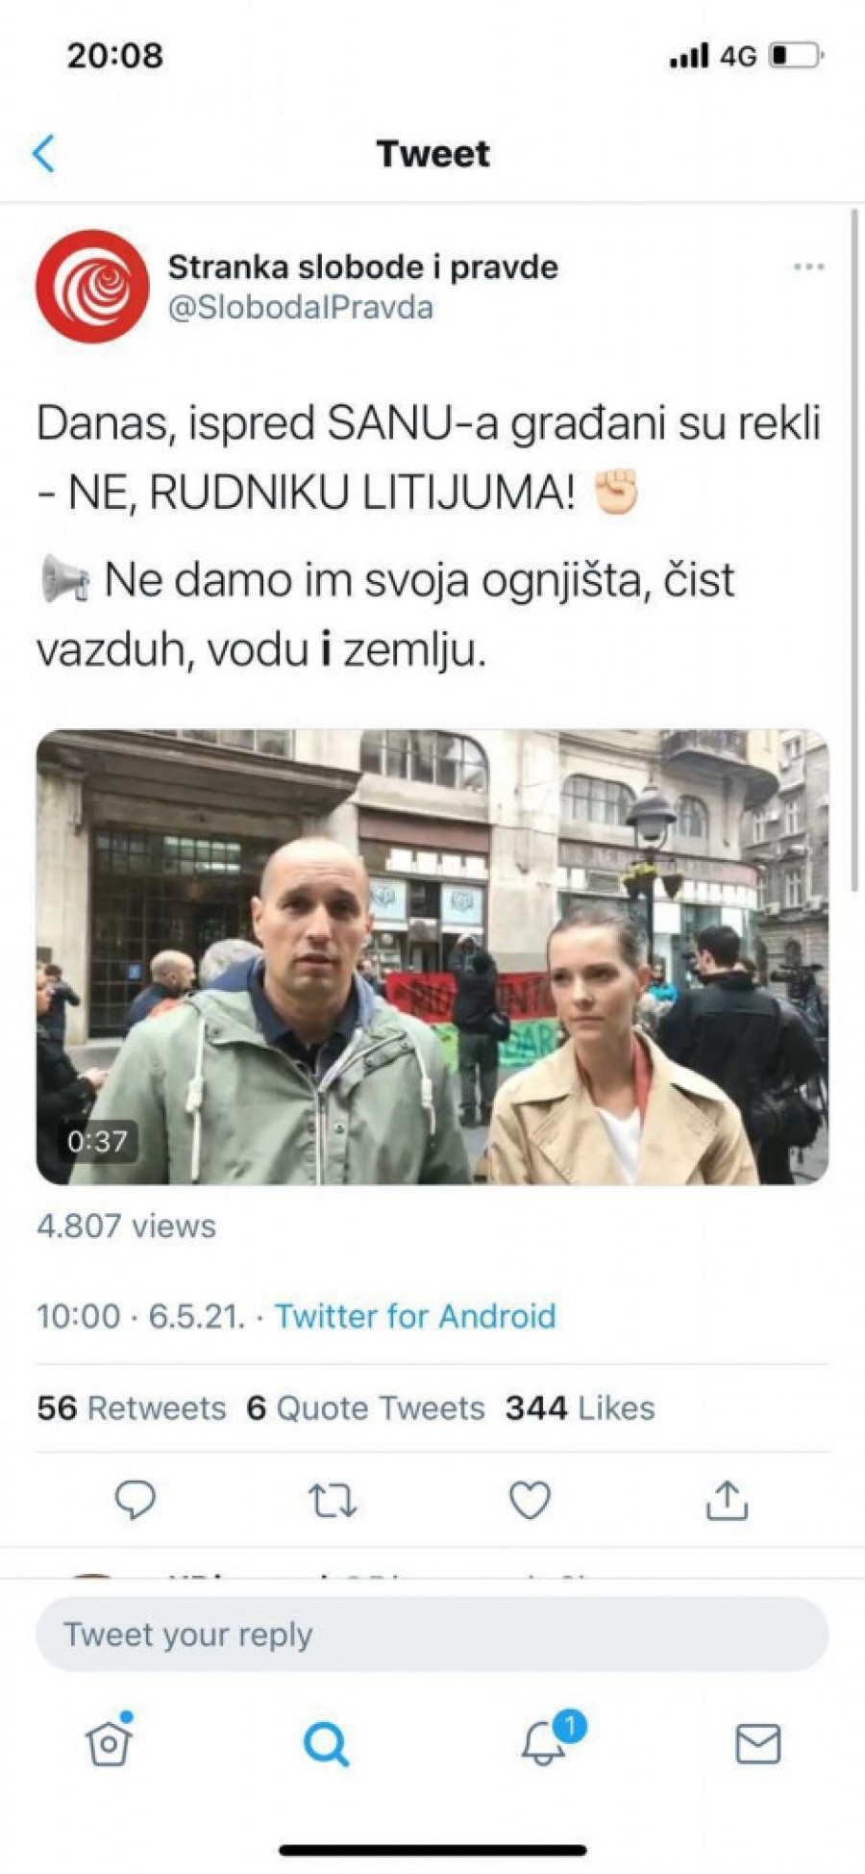
Task: Tap the reply speech bubble icon
Action: pyautogui.click(x=136, y=1499)
